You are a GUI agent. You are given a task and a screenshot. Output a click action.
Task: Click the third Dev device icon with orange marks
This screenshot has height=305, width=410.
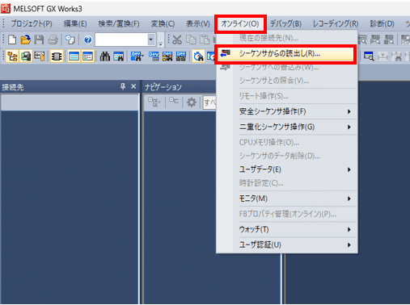[x=167, y=56]
